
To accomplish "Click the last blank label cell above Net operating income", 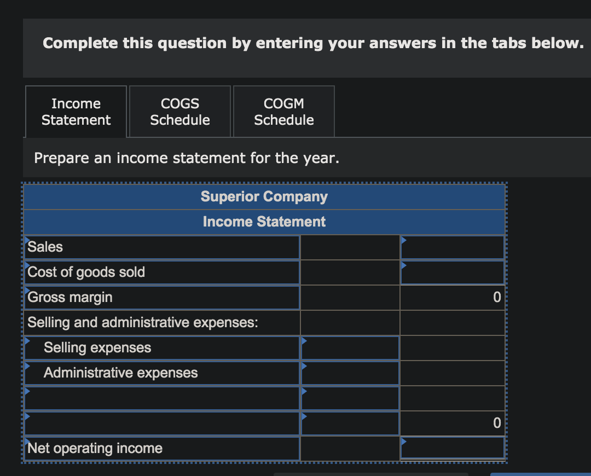I will tap(161, 423).
